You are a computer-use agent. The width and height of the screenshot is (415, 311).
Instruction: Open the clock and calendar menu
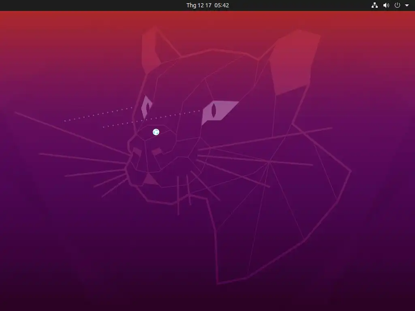click(x=207, y=5)
